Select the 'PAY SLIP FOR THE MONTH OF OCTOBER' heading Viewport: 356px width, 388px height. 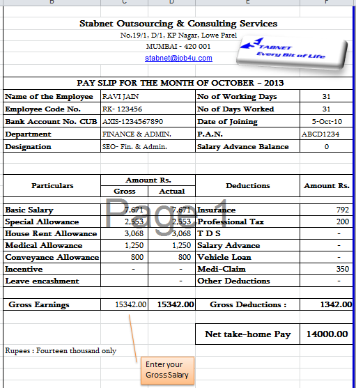coord(180,83)
